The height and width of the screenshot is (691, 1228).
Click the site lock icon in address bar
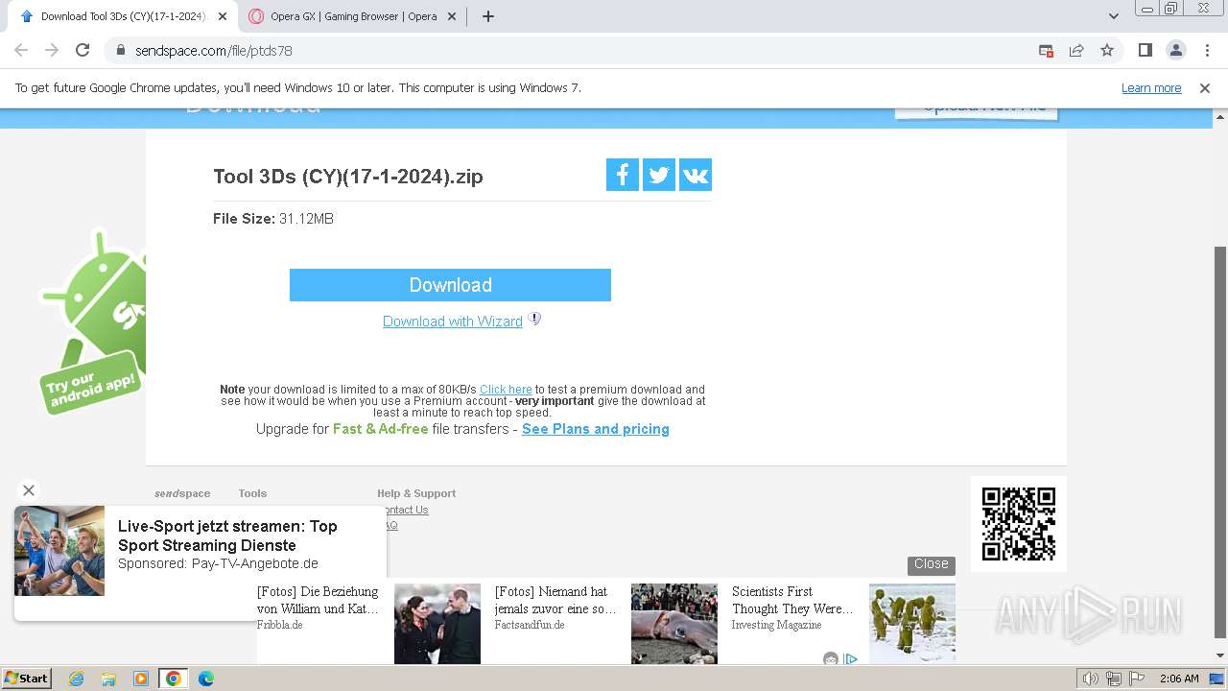click(121, 50)
